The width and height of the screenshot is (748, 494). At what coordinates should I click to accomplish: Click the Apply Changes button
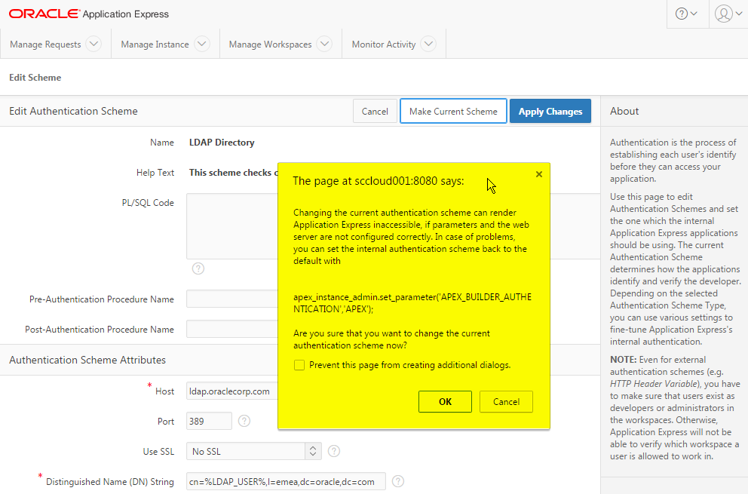(x=550, y=112)
